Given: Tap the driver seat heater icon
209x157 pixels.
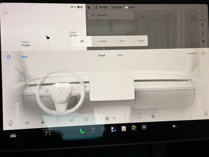Looking at the screenshot, I should (x=11, y=123).
